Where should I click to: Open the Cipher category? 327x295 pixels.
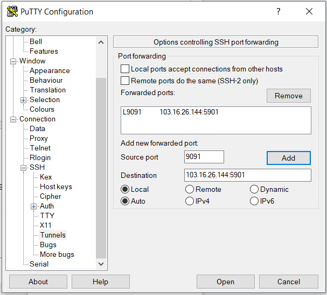pos(50,196)
